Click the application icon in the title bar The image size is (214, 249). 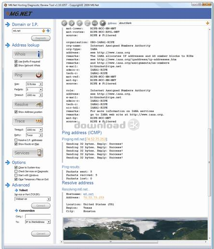[x=6, y=5]
